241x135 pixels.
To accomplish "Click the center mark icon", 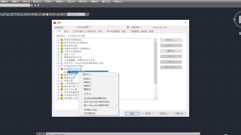I will 47,14.
